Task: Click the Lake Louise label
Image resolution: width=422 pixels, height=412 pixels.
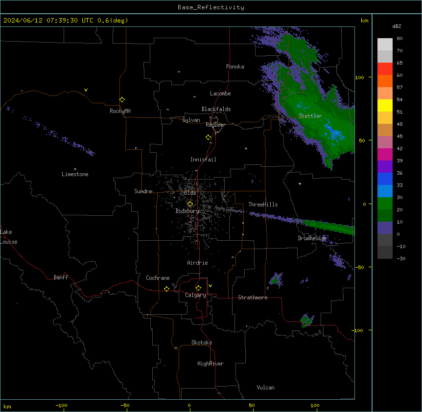Action: (9, 237)
